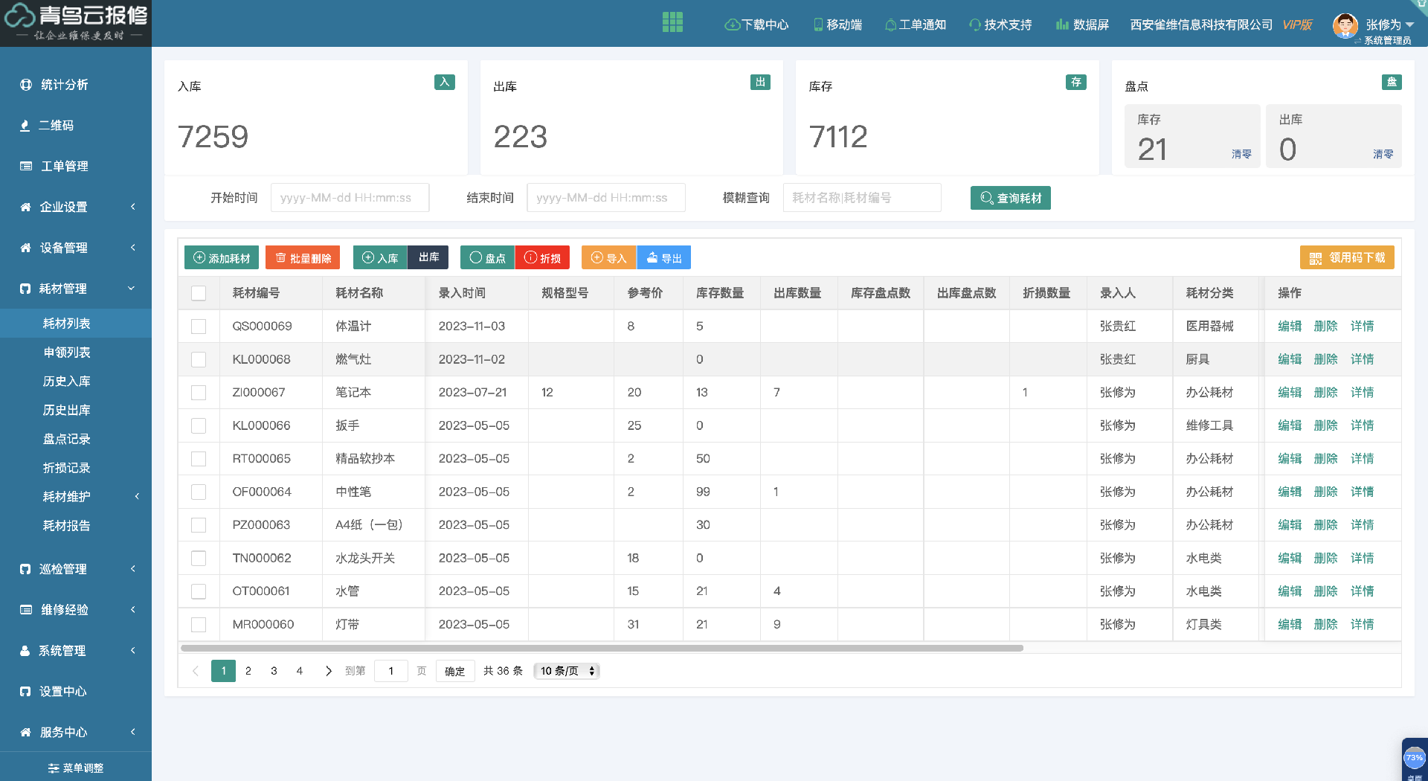The width and height of the screenshot is (1428, 781).
Task: Open 申领列表 in the sidebar
Action: pos(67,352)
